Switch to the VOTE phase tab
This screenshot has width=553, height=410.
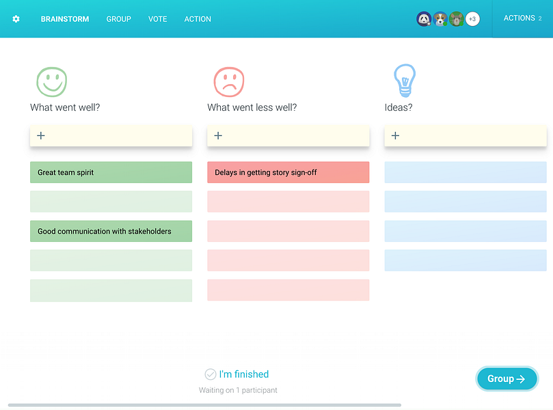click(158, 19)
